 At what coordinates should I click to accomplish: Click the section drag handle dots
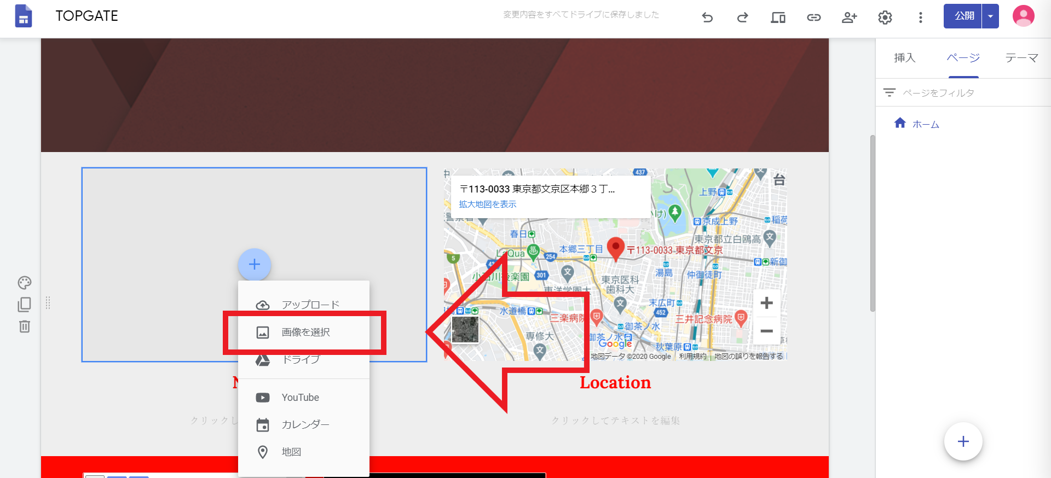(x=48, y=302)
